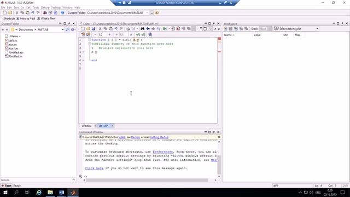
Task: Run the file with green play icon
Action: (x=165, y=28)
